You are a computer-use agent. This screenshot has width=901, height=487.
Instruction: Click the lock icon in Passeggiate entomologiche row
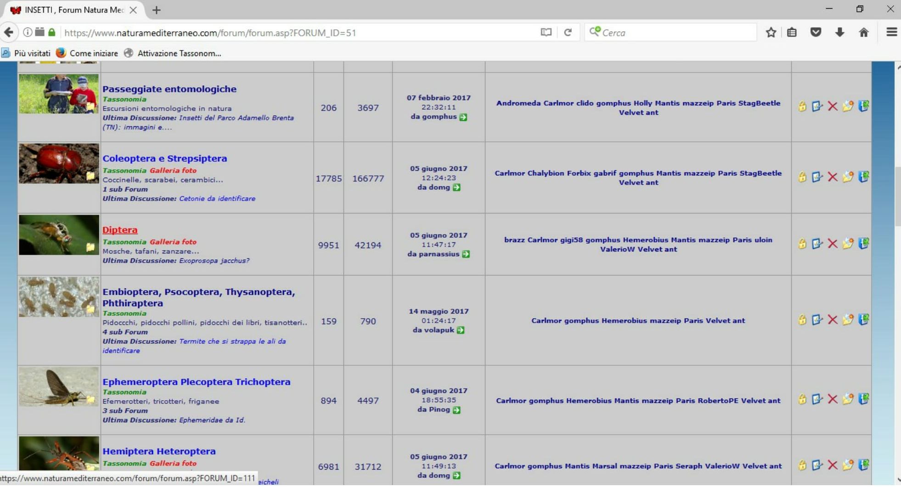tap(802, 106)
